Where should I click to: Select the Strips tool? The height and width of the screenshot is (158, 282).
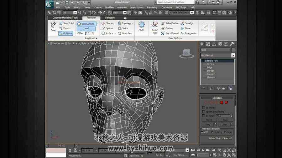(123, 28)
